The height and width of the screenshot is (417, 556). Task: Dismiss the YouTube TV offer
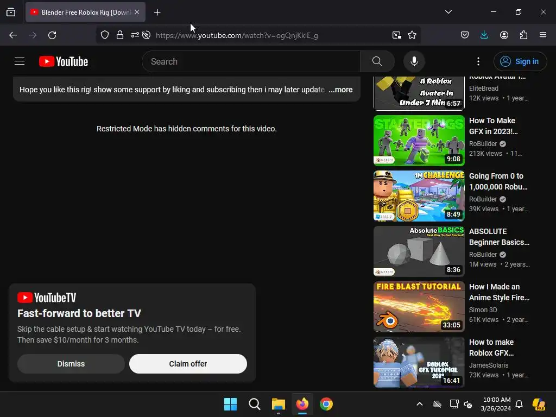point(71,364)
